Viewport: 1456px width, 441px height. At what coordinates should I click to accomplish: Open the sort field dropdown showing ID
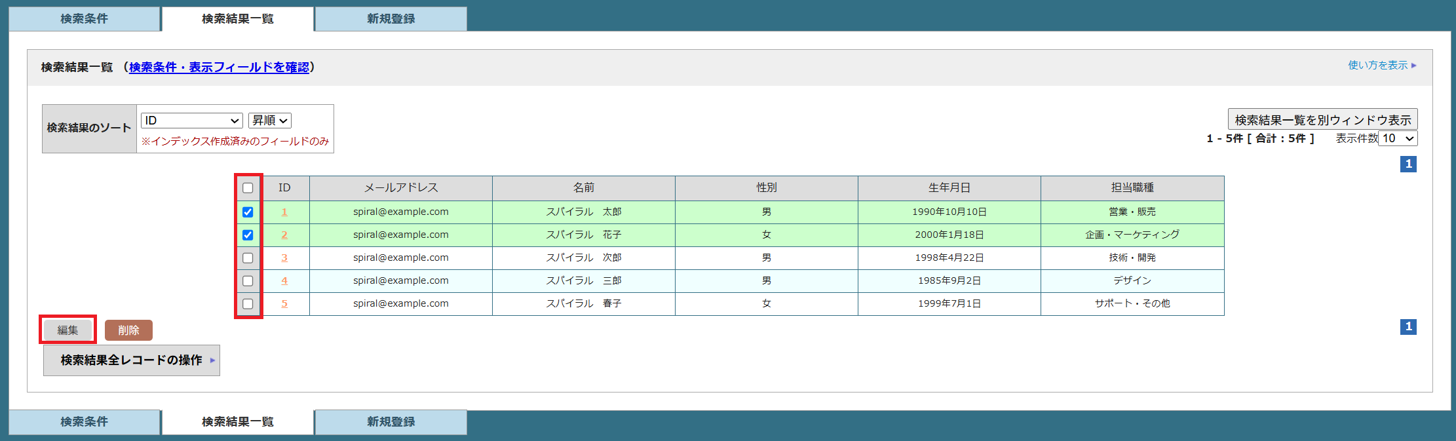tap(191, 121)
